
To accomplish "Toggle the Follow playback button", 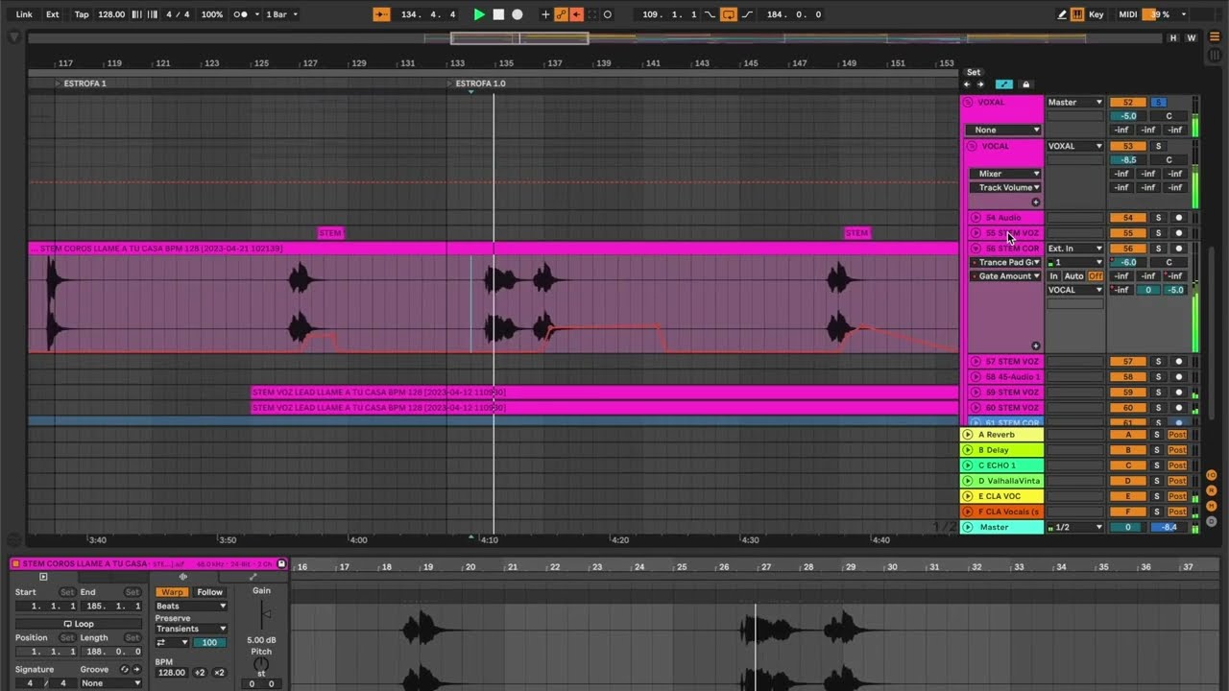I will (382, 14).
